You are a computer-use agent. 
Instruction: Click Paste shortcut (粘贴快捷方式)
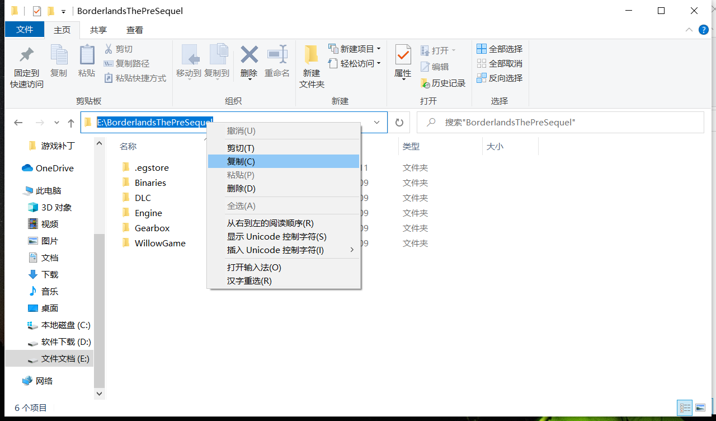pos(135,78)
